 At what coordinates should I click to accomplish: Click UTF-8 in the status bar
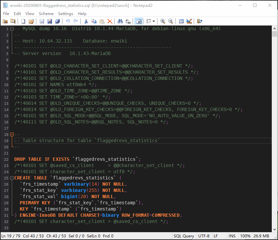pos(204,235)
